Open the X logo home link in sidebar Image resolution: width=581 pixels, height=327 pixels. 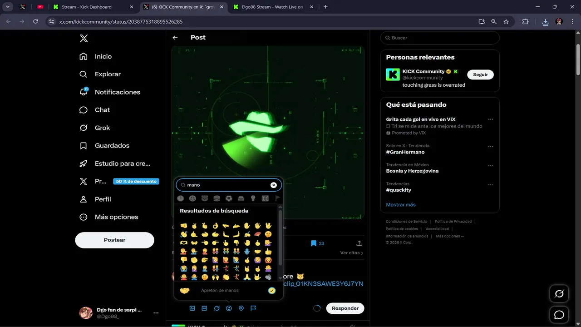(x=84, y=39)
